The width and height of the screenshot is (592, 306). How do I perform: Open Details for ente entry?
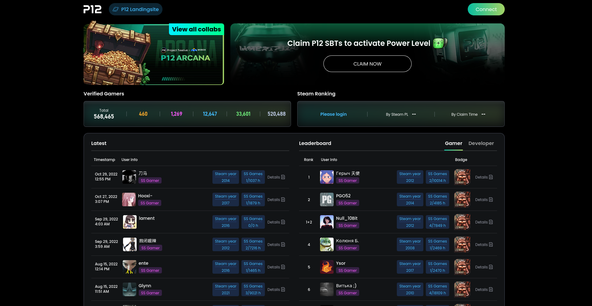[276, 267]
